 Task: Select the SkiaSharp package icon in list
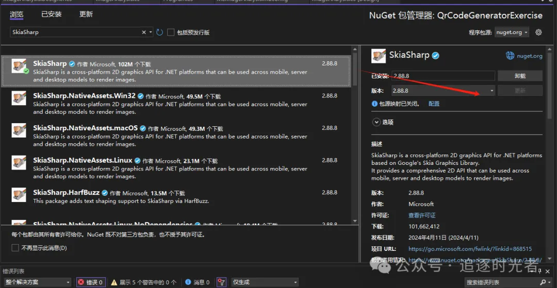click(x=20, y=66)
